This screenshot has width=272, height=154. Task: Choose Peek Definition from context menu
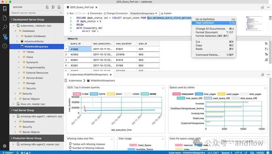pos(205,23)
